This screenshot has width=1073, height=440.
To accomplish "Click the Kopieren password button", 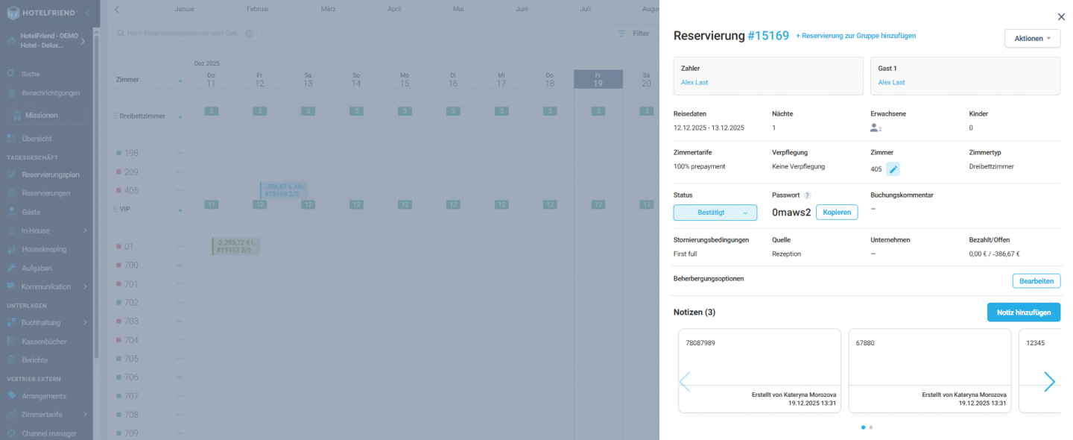I will (837, 213).
